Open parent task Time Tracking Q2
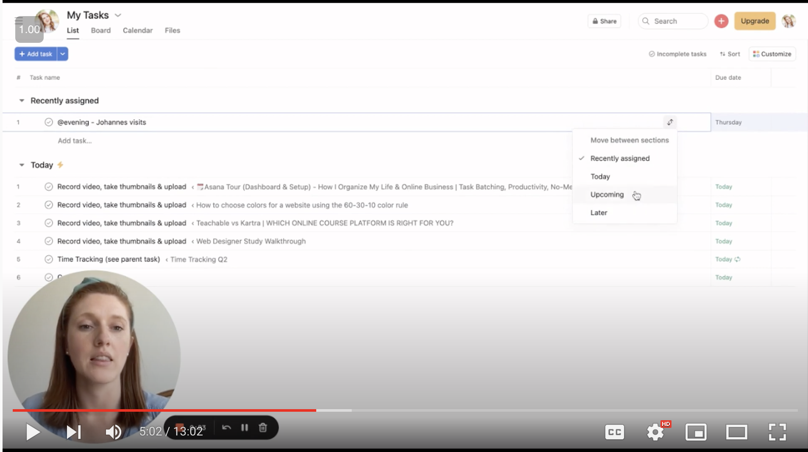Image resolution: width=808 pixels, height=452 pixels. (x=198, y=259)
